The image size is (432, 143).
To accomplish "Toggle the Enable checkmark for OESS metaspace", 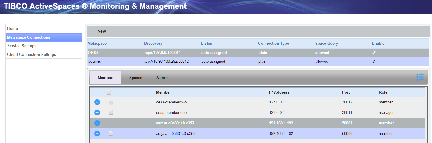I will tap(374, 53).
